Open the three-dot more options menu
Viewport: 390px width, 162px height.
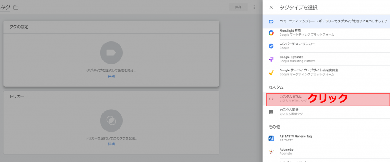point(254,7)
